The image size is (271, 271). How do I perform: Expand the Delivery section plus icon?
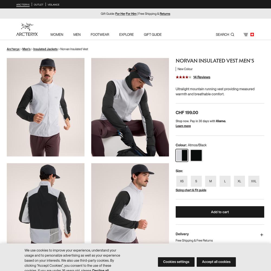(262, 235)
